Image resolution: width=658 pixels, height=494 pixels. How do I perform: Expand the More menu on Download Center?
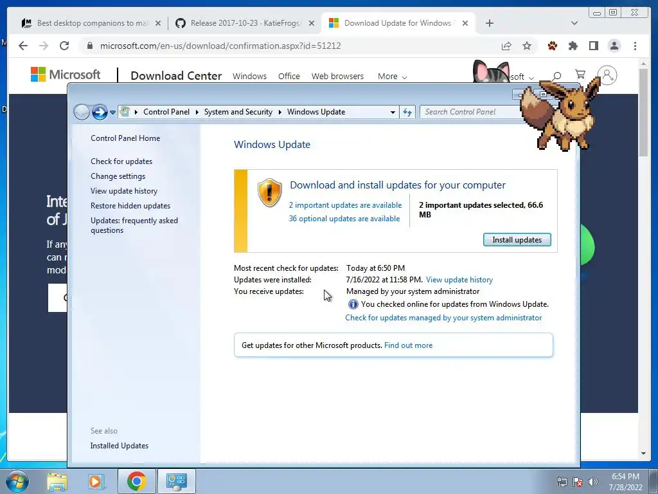[392, 77]
